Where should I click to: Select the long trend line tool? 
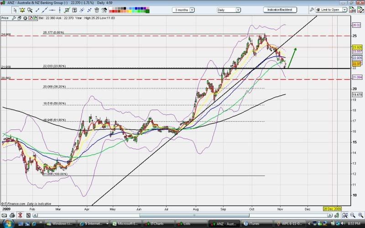pos(45,10)
